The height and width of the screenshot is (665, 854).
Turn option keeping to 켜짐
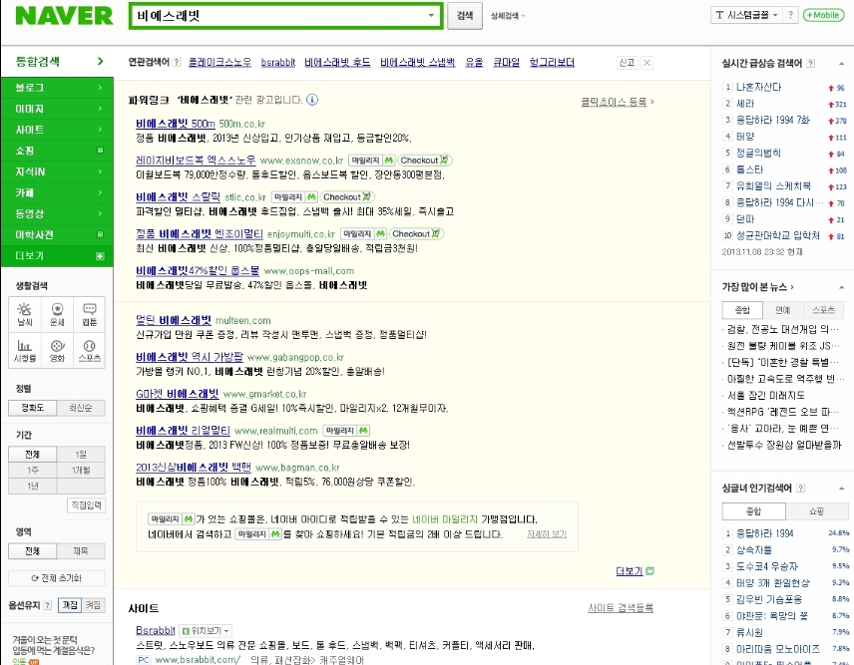tap(93, 605)
